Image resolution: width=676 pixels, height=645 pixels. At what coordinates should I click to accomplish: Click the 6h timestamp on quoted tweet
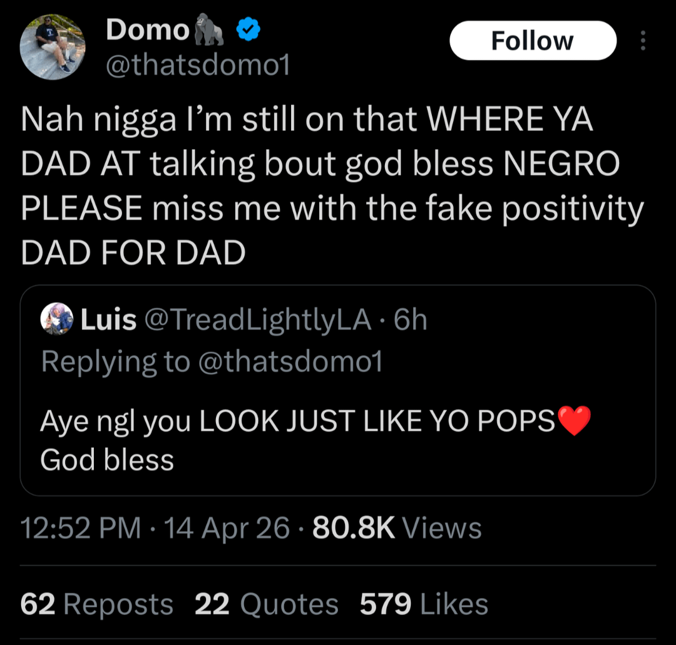411,321
